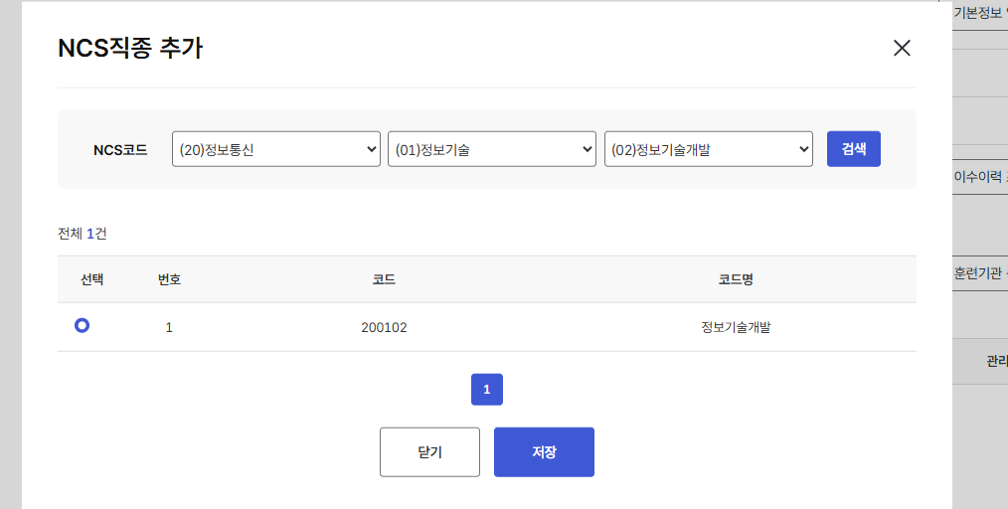Click the code value 200102

[x=384, y=327]
